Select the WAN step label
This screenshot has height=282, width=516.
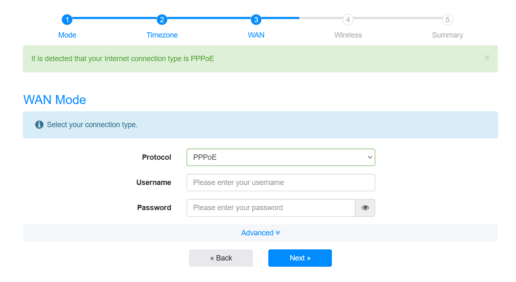click(x=256, y=35)
